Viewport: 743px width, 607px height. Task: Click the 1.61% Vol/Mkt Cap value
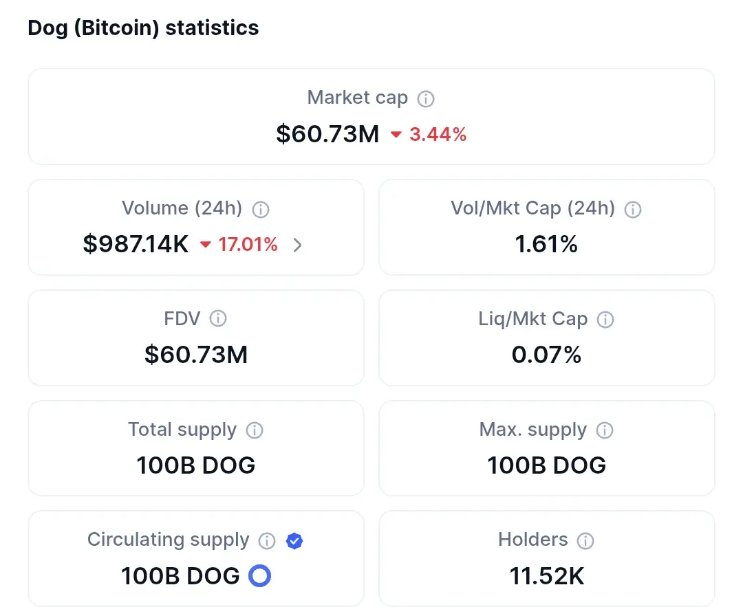(546, 244)
